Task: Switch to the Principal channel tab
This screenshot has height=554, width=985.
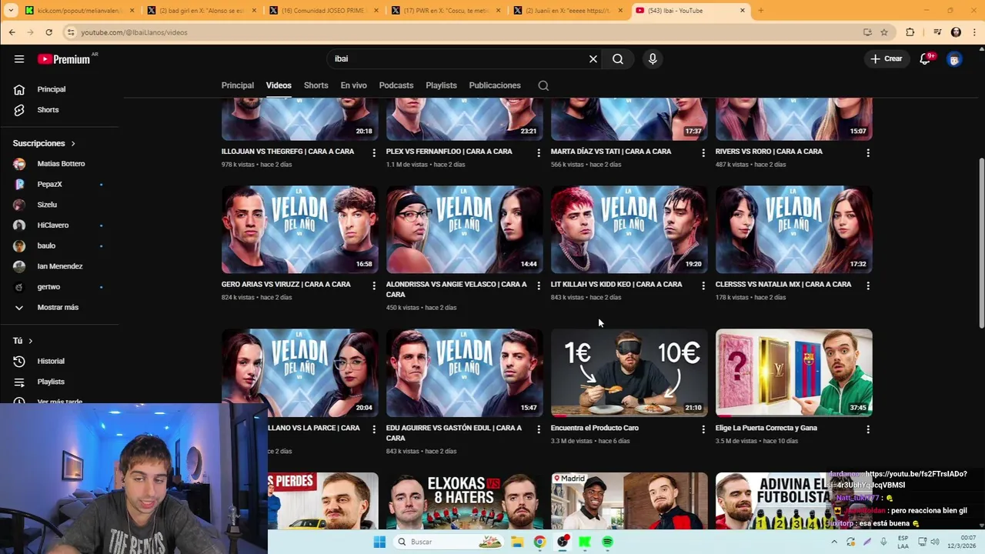Action: [x=238, y=85]
